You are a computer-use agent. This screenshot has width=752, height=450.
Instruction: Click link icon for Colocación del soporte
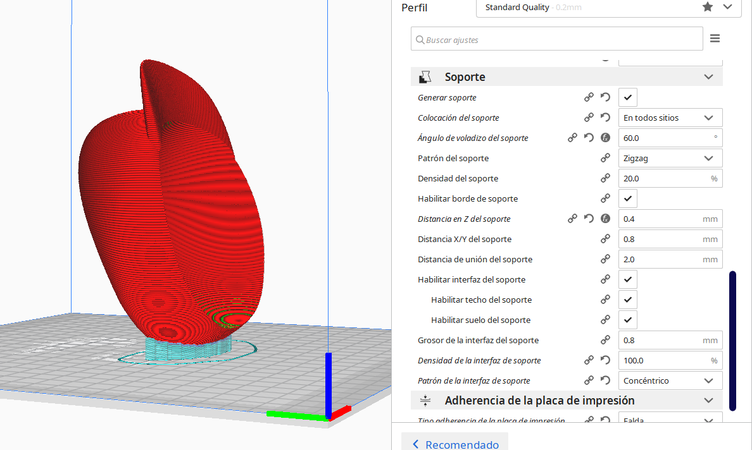[x=589, y=118]
